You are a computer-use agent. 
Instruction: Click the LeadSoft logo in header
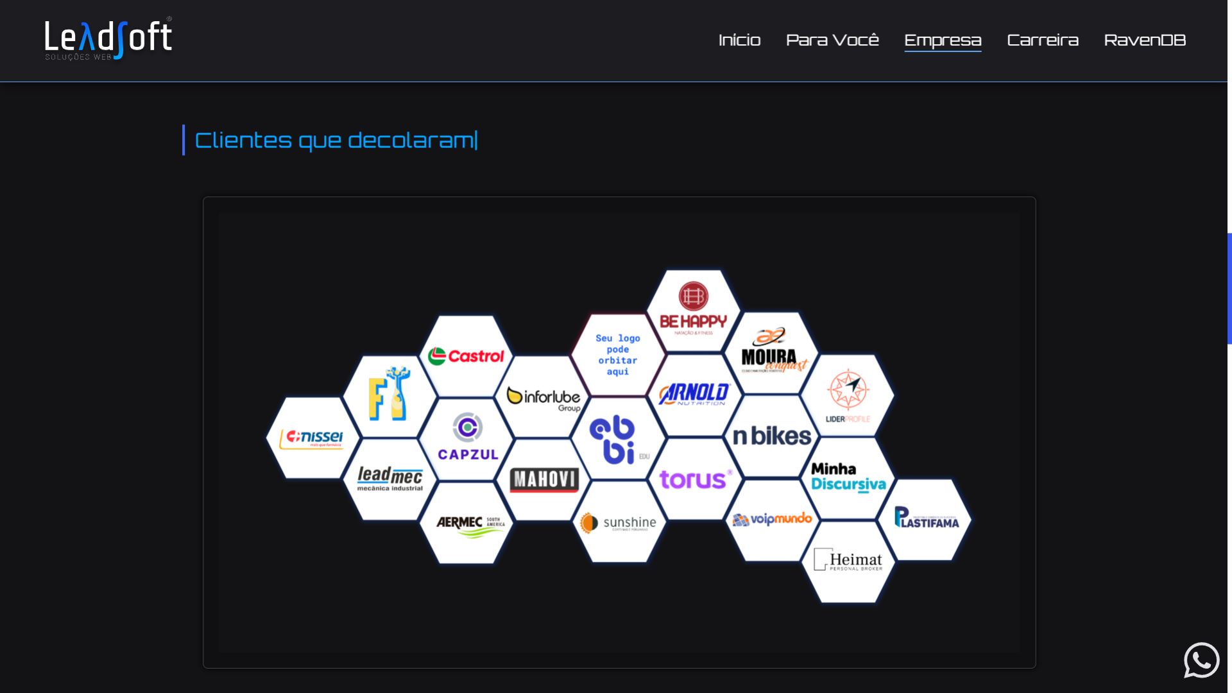coord(108,40)
